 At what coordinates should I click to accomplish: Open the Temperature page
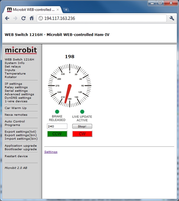15,73
